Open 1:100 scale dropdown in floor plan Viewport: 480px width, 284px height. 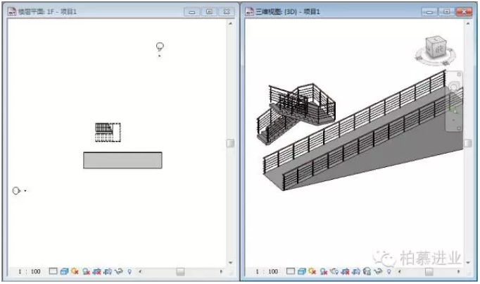pyautogui.click(x=30, y=271)
